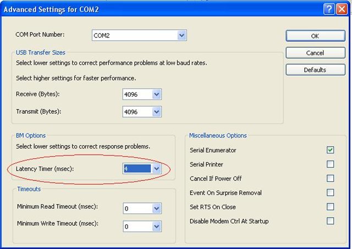Enable the Serial Printer checkbox
Screen dimensions: 352x249
click(330, 164)
